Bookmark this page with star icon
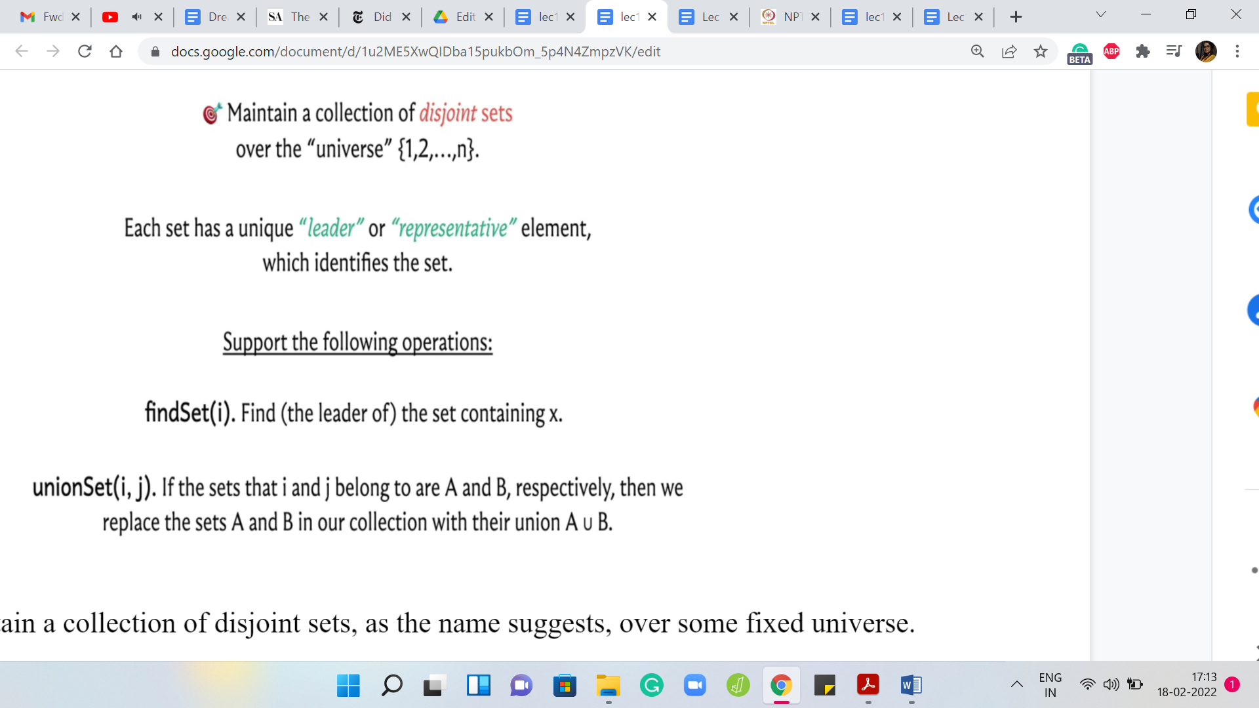1259x708 pixels. (x=1041, y=51)
